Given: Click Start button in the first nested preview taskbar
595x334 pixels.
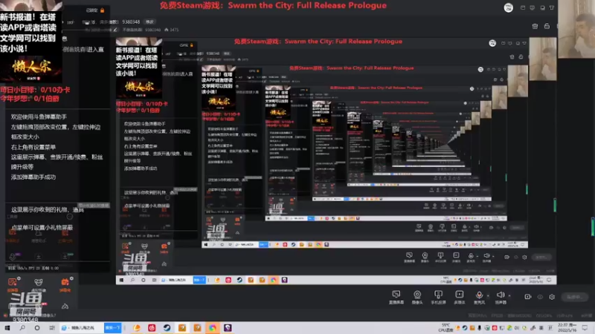Looking at the screenshot, I should (121, 280).
